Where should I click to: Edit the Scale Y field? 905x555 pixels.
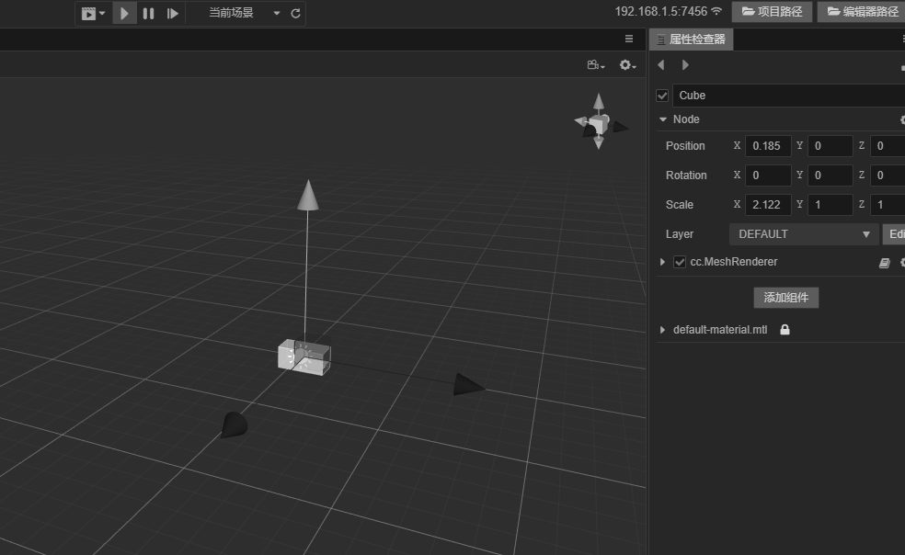(x=830, y=205)
